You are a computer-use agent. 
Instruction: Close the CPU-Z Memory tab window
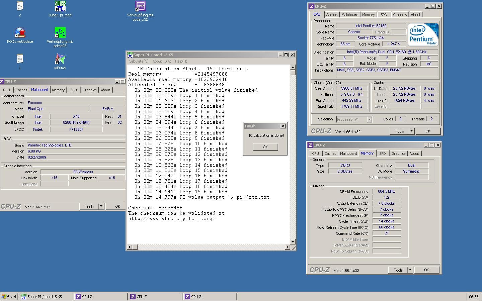pos(438,145)
